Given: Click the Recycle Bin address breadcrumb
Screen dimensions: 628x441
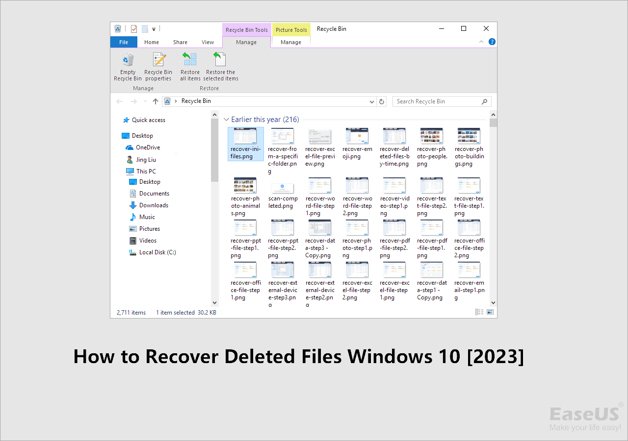Looking at the screenshot, I should 196,101.
